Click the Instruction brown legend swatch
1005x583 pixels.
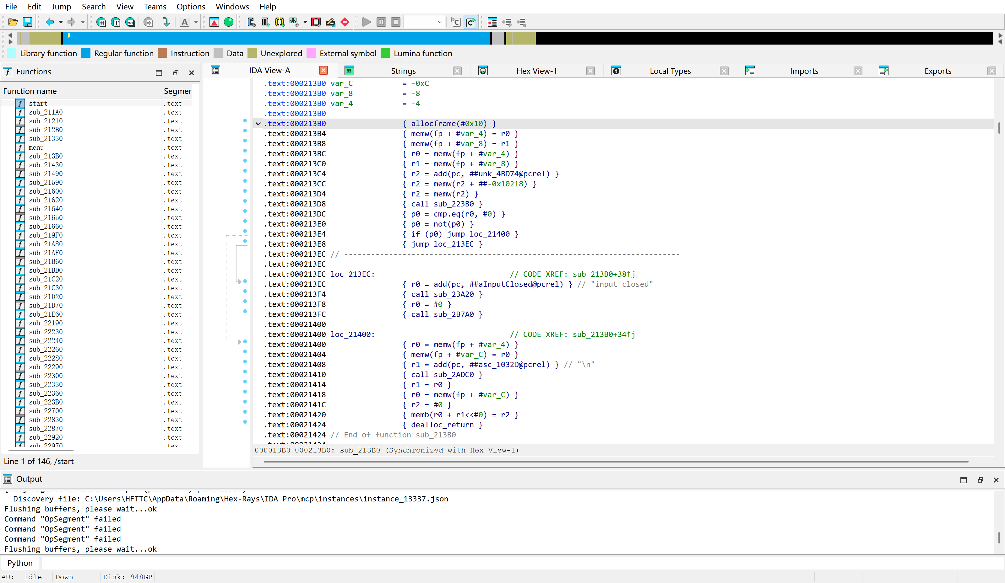click(x=162, y=53)
